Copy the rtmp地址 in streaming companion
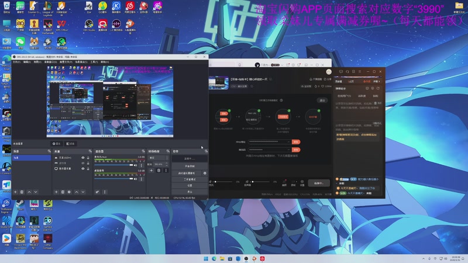Viewport: 468px width, 263px height. point(296,142)
